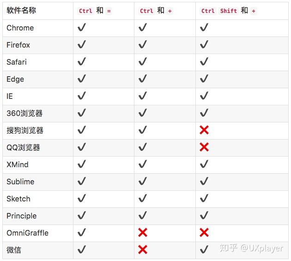291x261 pixels.
Task: Select the Edge row name
Action: point(15,79)
